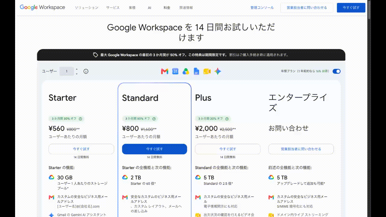Click the Gmail icon in Standard plan features
The height and width of the screenshot is (217, 386).
click(x=125, y=197)
